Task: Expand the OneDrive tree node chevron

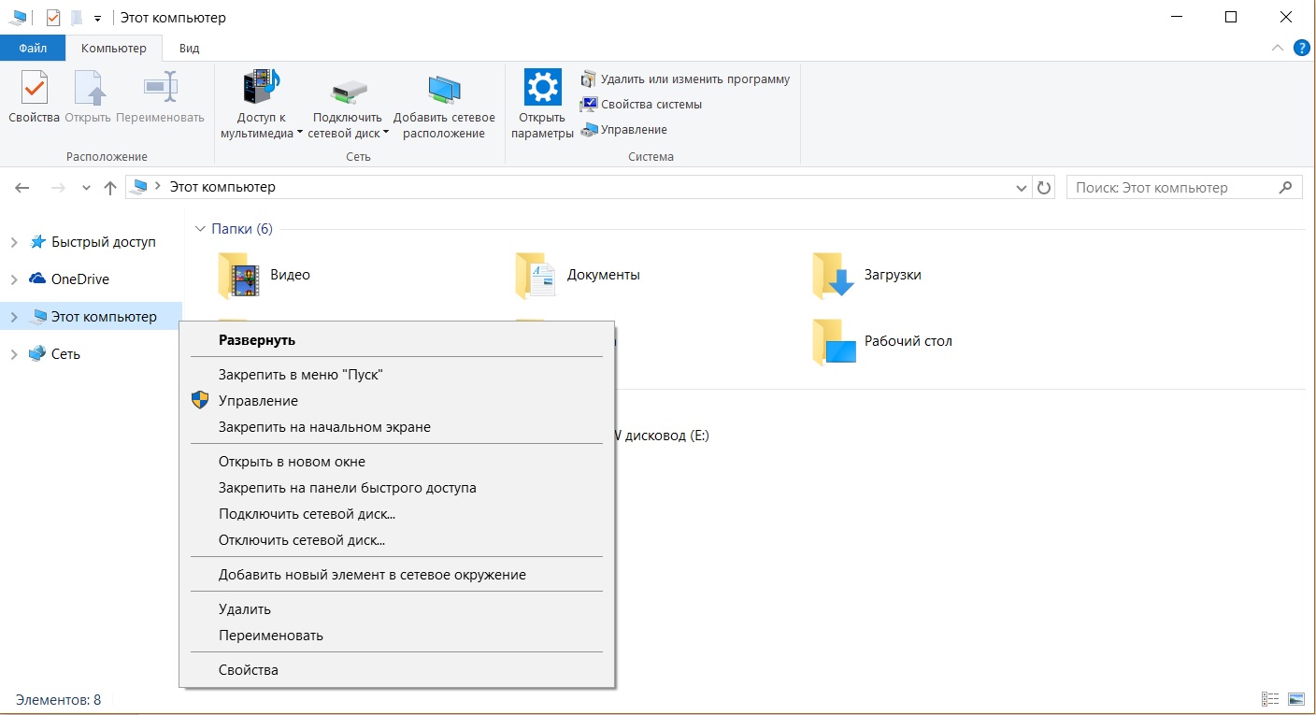Action: pos(14,279)
